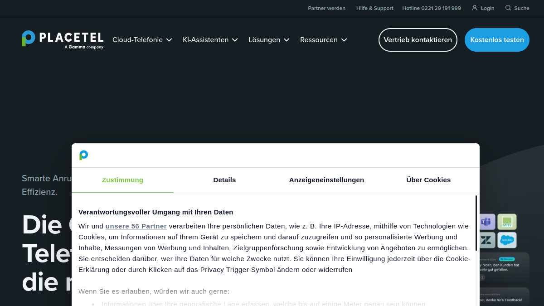Screen dimensions: 544x306
Task: Open the Suche search link
Action: 517,8
